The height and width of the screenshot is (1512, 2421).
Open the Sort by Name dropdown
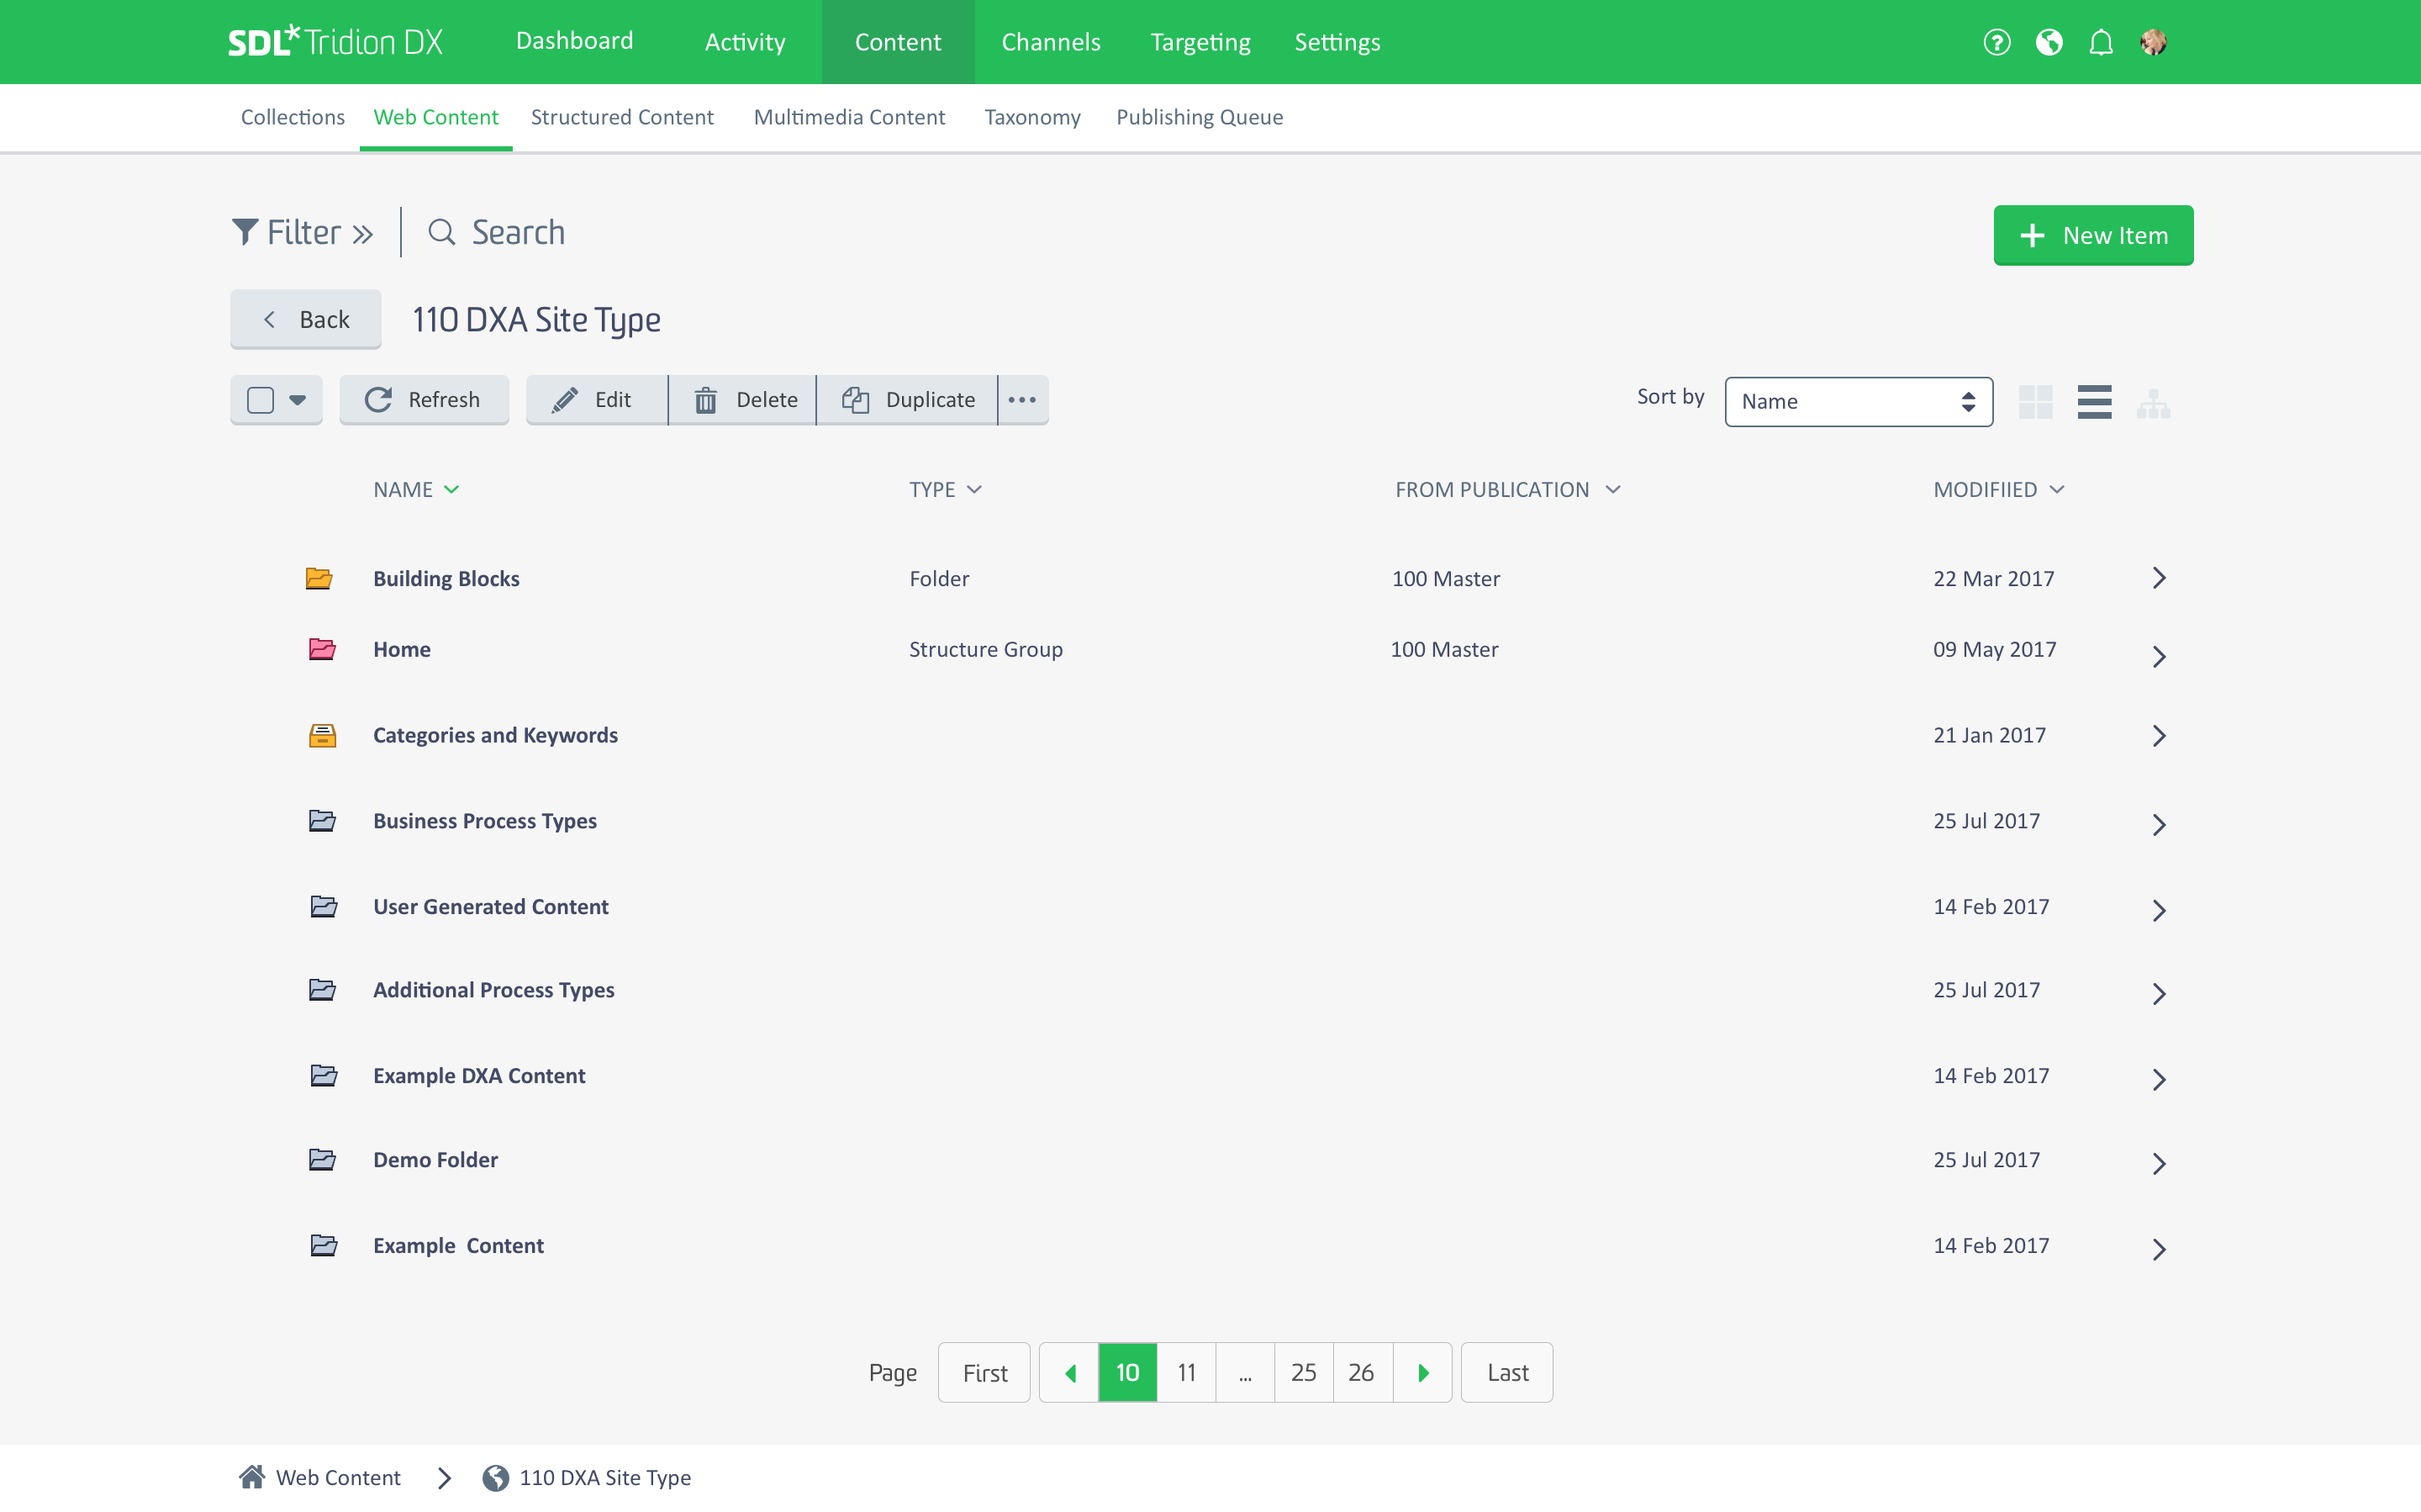click(x=1859, y=402)
